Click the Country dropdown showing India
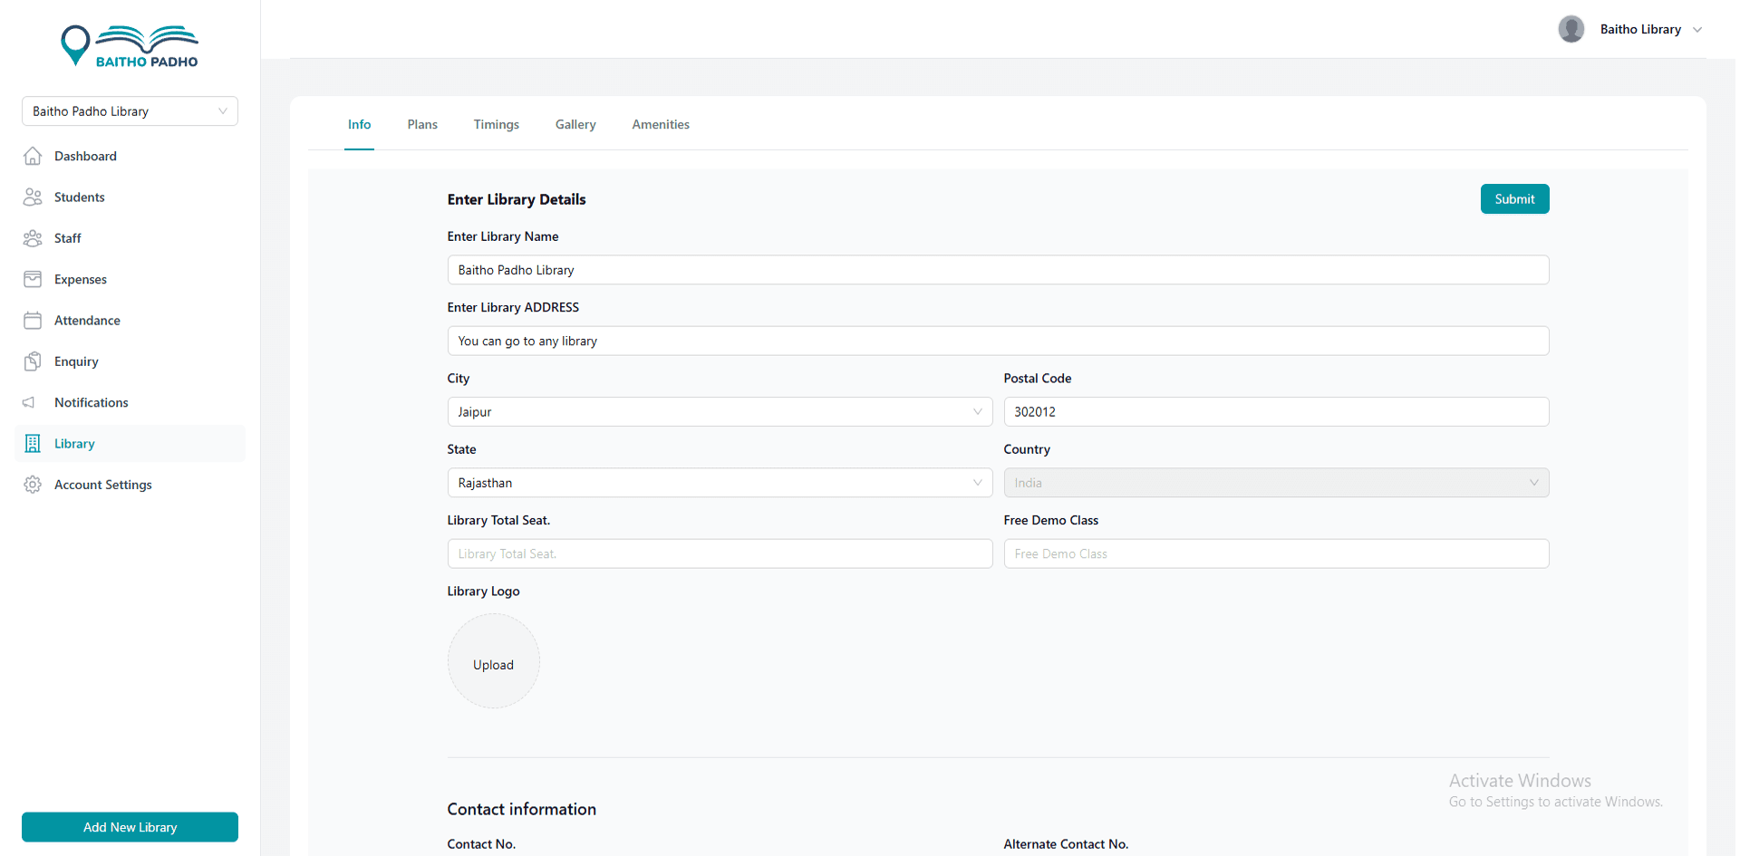 coord(1276,483)
